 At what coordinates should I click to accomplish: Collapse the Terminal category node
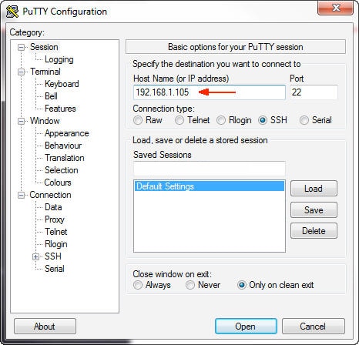[21, 72]
